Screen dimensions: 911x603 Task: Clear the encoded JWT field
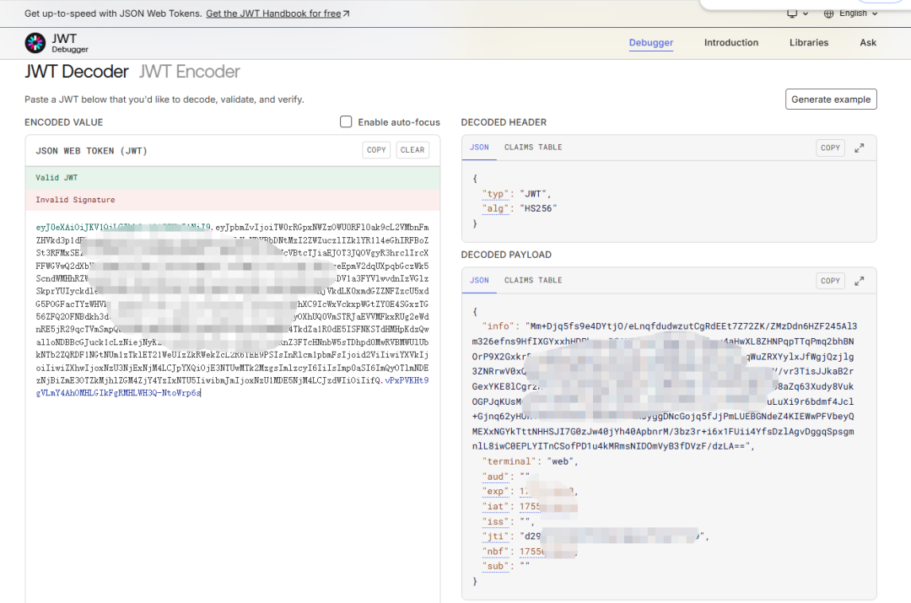pos(412,150)
